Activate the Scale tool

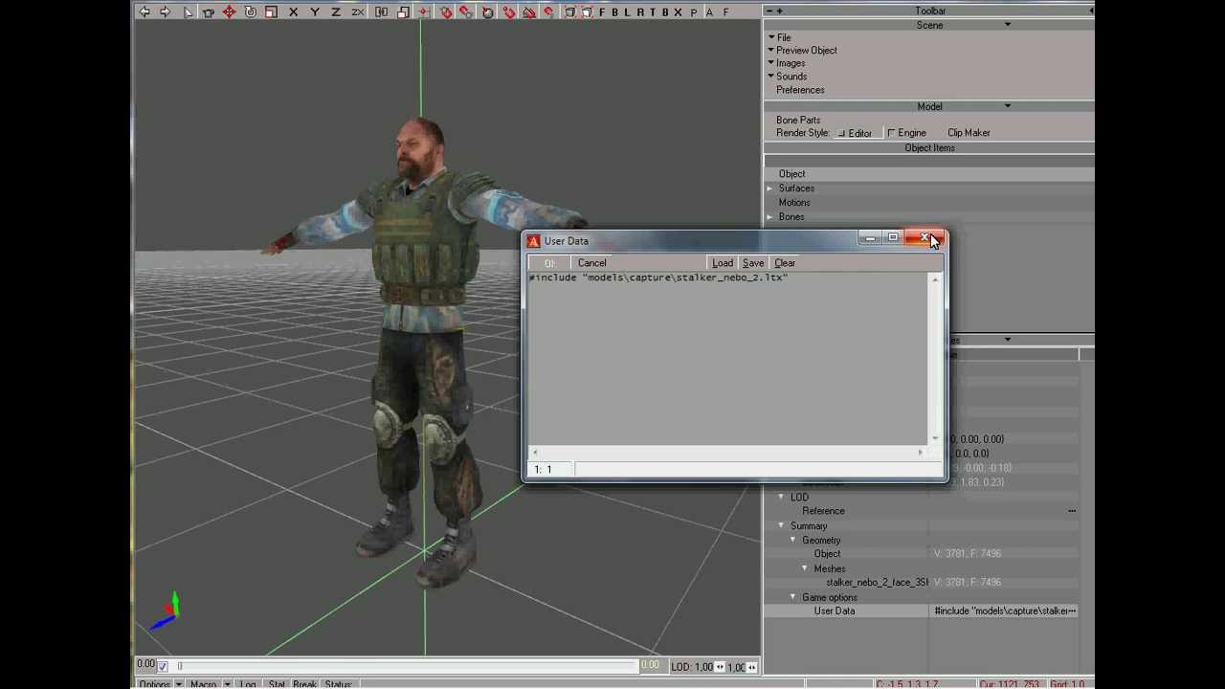click(271, 11)
